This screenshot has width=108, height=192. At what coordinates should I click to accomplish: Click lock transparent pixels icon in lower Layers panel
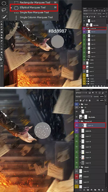pyautogui.click(x=81, y=100)
